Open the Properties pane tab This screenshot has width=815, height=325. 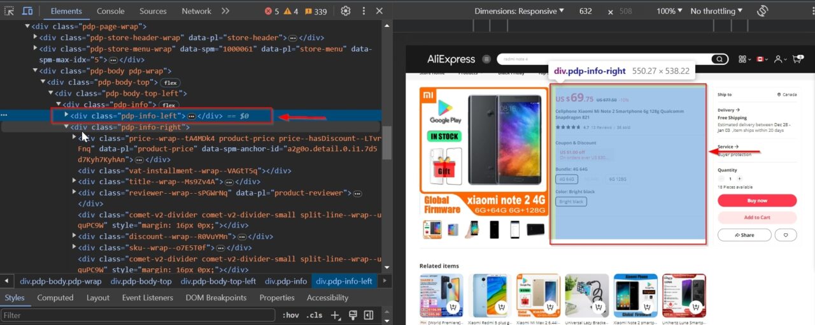click(x=277, y=298)
